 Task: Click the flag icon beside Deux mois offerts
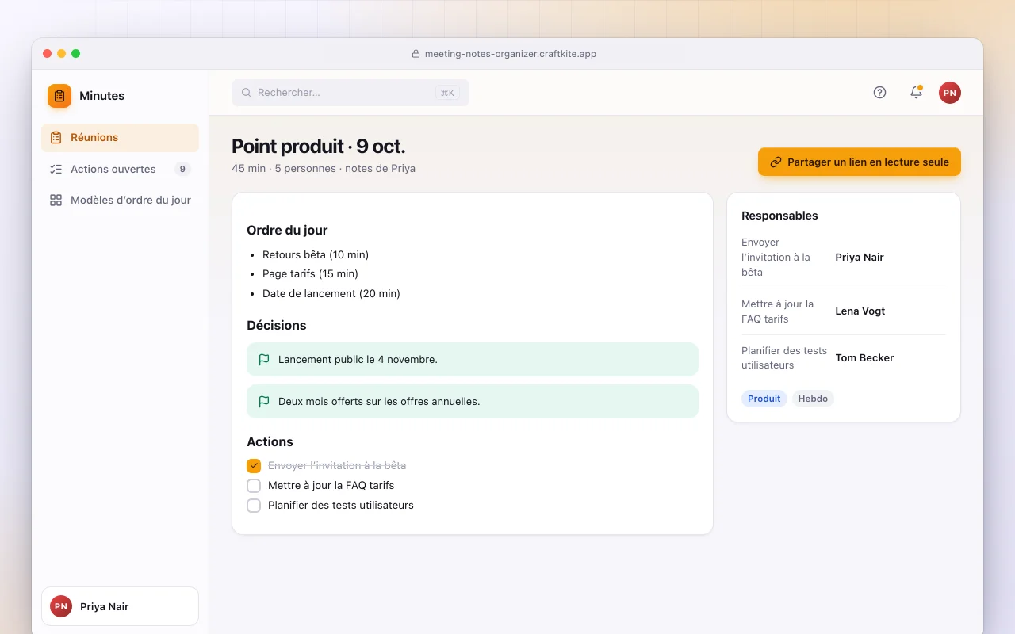pos(264,402)
